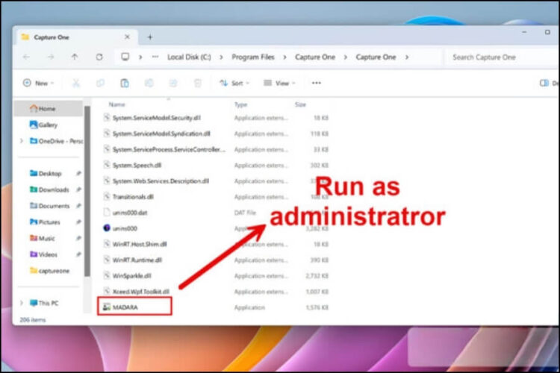Screen dimensions: 560x373
Task: Click the first Capture One breadcrumb
Action: [x=315, y=57]
